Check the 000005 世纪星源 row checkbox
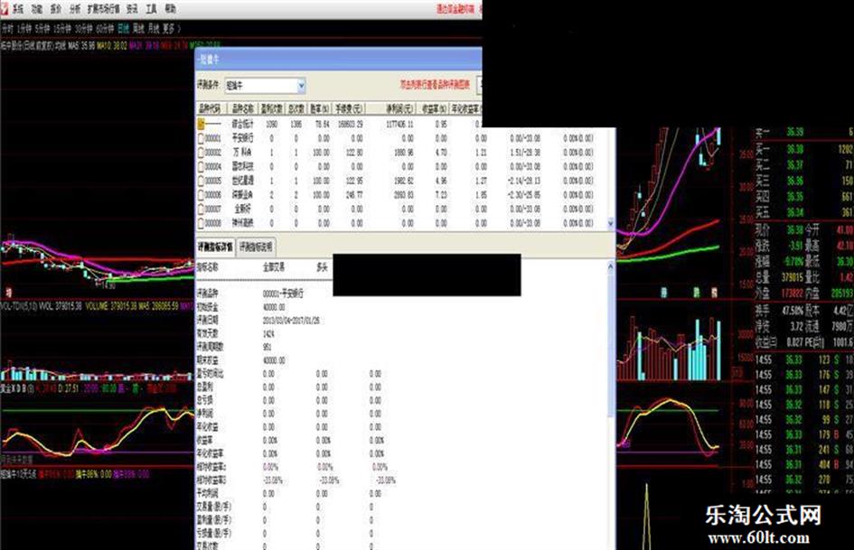The height and width of the screenshot is (550, 854). point(202,180)
